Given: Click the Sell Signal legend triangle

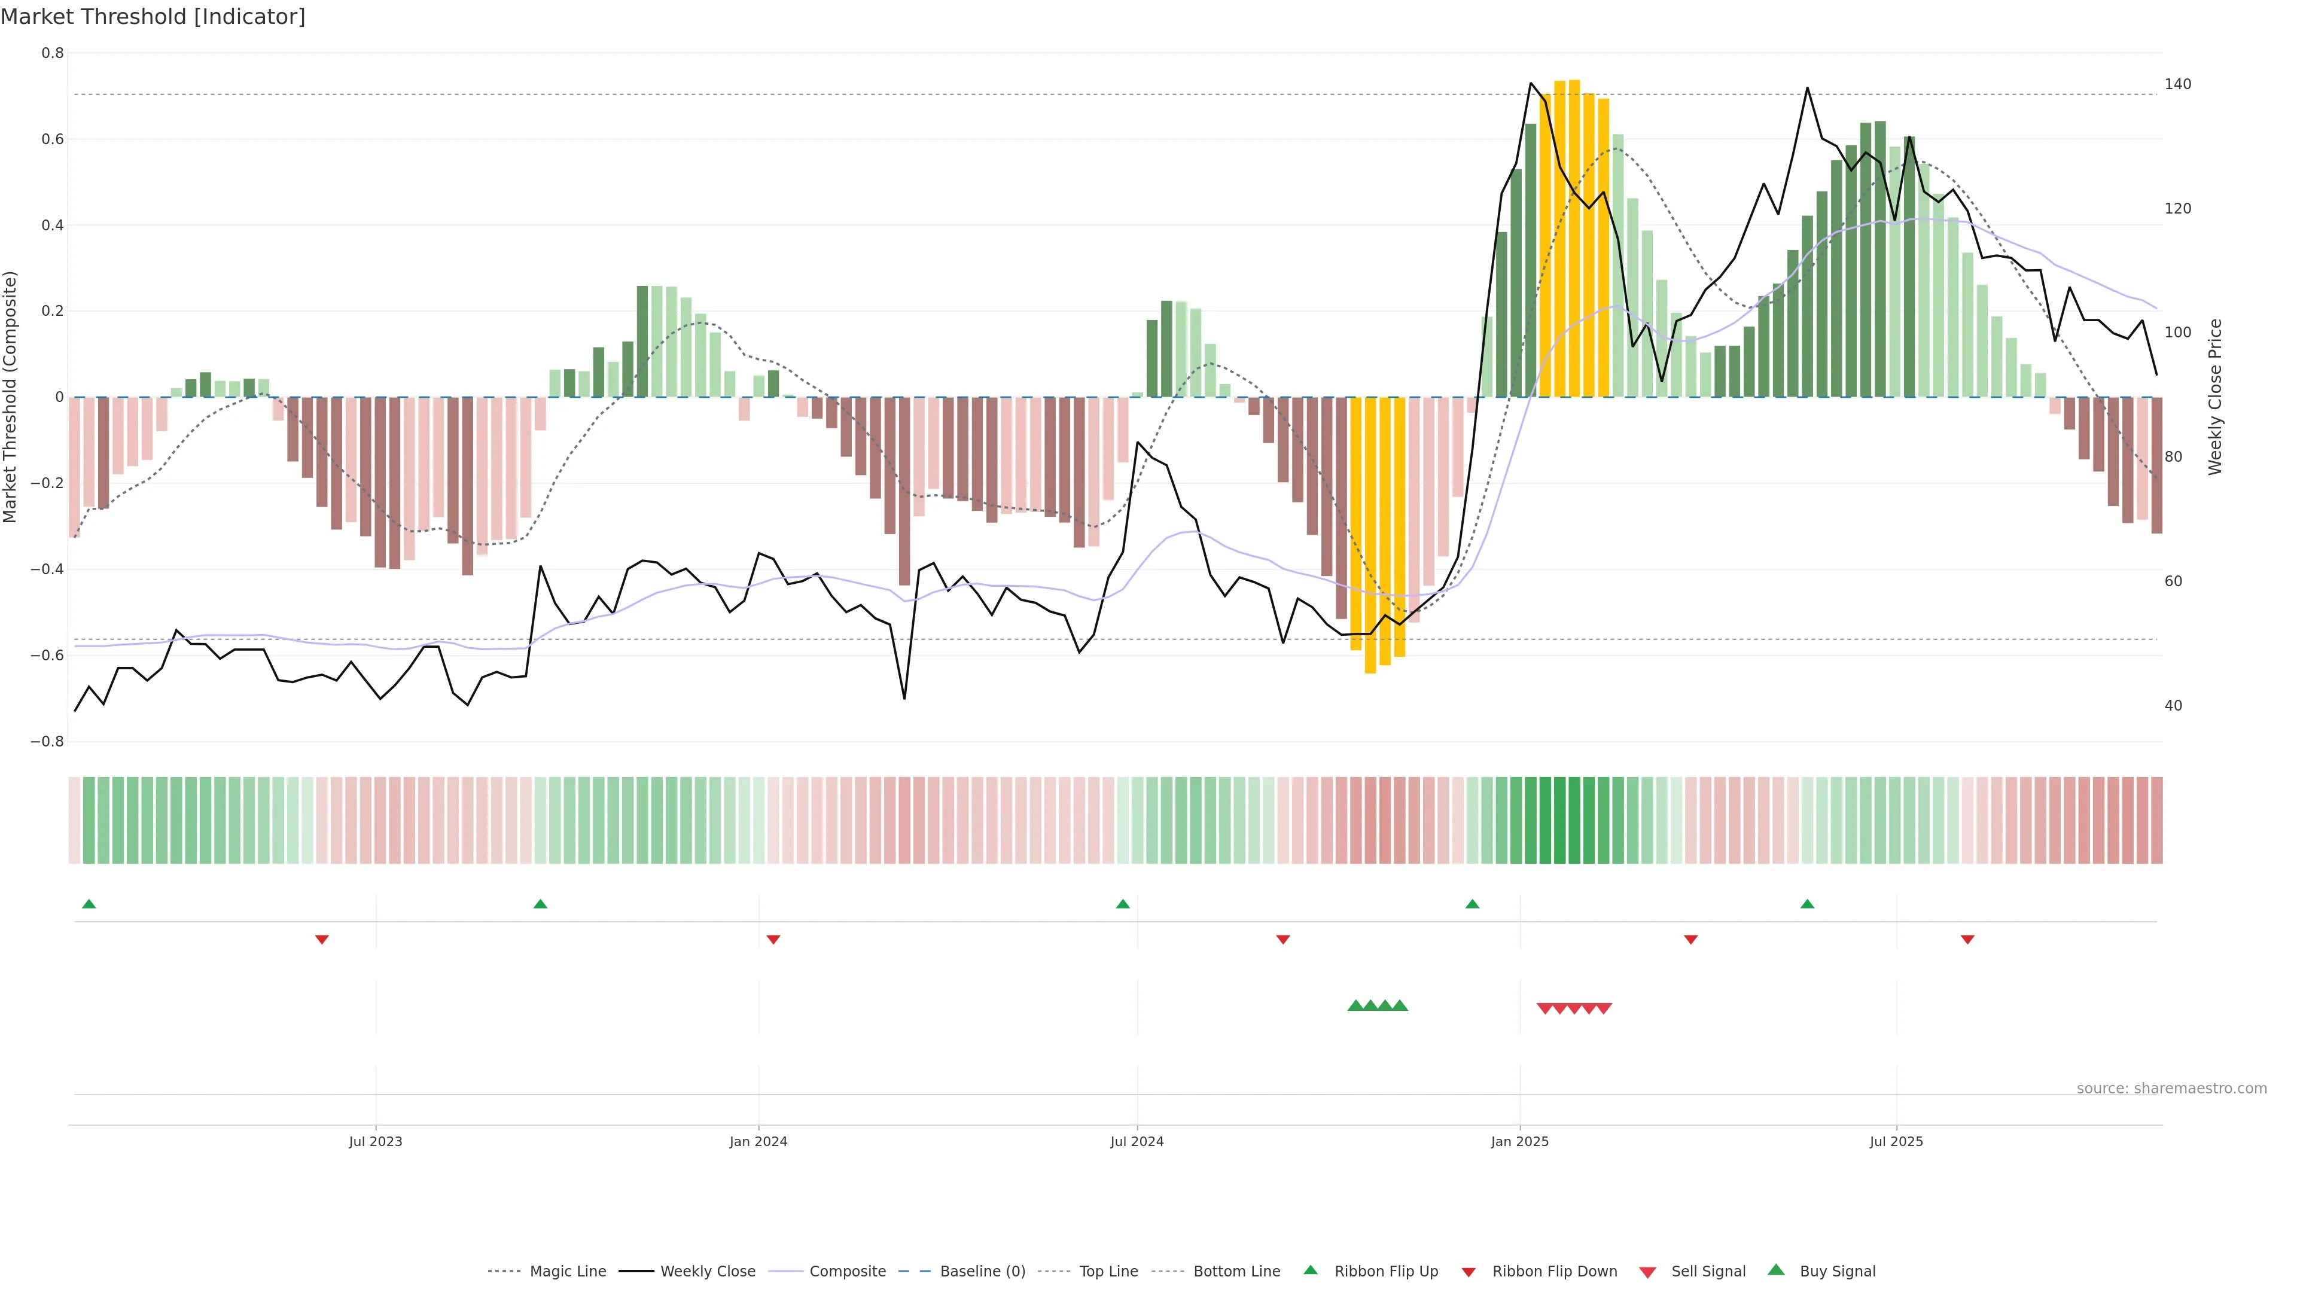Looking at the screenshot, I should pyautogui.click(x=1647, y=1272).
